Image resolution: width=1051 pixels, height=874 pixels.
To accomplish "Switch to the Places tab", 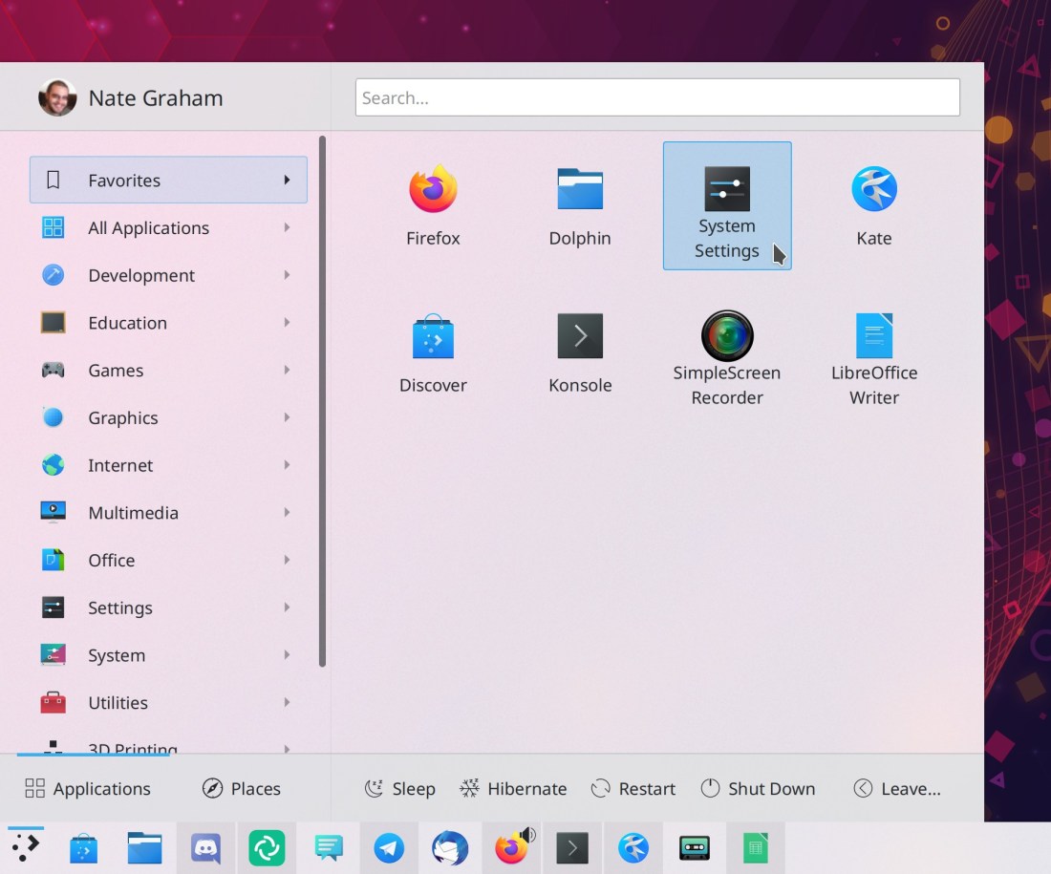I will tap(242, 789).
